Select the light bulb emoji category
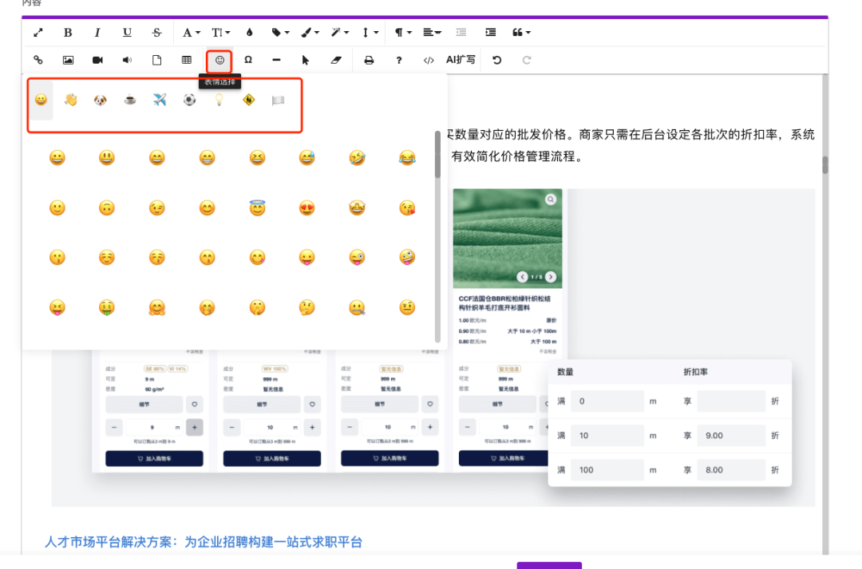Image resolution: width=862 pixels, height=569 pixels. (x=219, y=100)
